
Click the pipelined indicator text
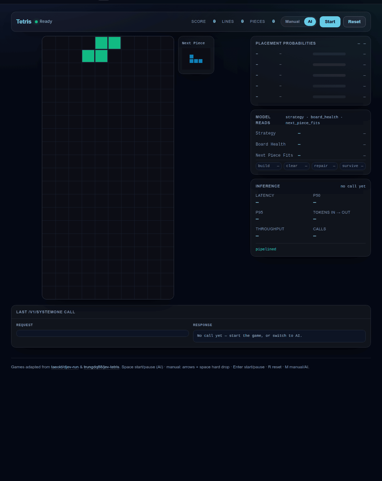pos(266,249)
